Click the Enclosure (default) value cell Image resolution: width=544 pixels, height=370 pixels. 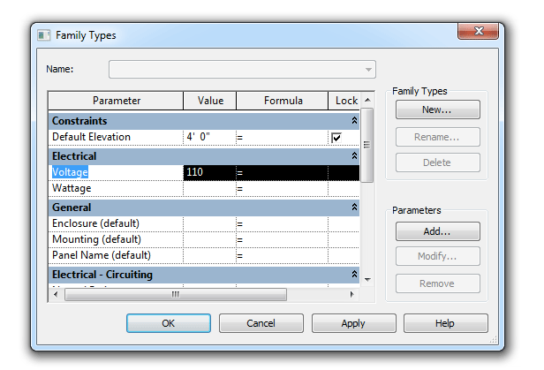tap(209, 223)
